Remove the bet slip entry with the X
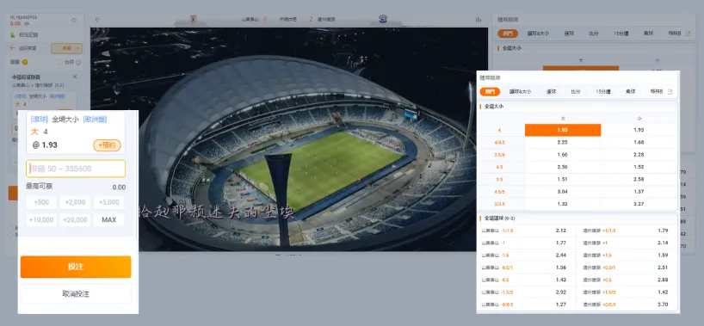 (75, 77)
